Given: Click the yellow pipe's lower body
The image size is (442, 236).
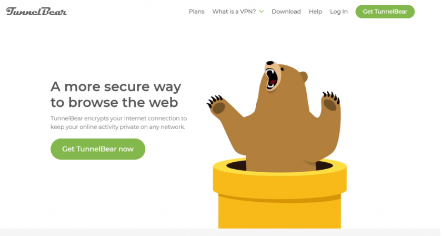Looking at the screenshot, I should 279,214.
